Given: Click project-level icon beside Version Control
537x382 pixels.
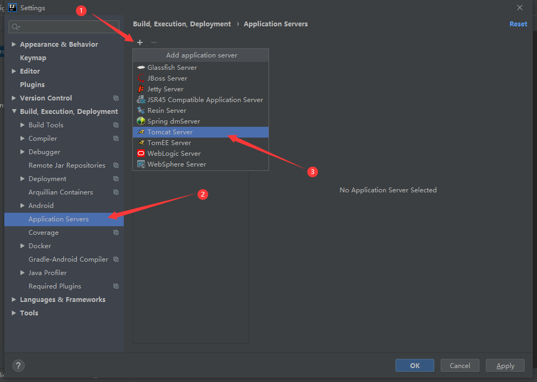Looking at the screenshot, I should [x=116, y=98].
